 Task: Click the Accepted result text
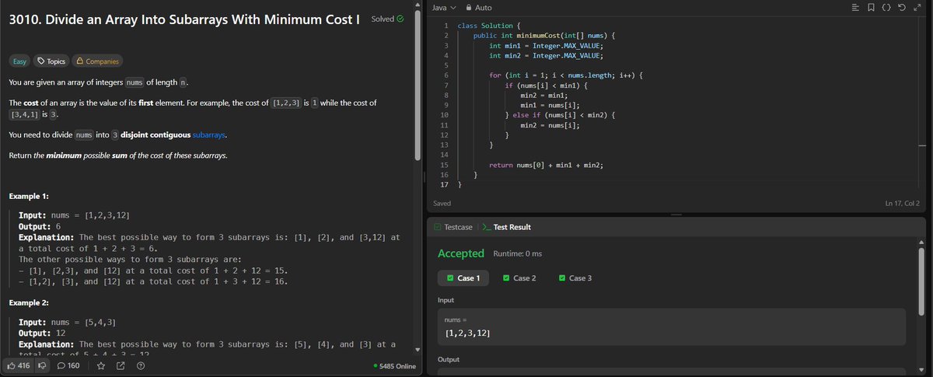[461, 253]
